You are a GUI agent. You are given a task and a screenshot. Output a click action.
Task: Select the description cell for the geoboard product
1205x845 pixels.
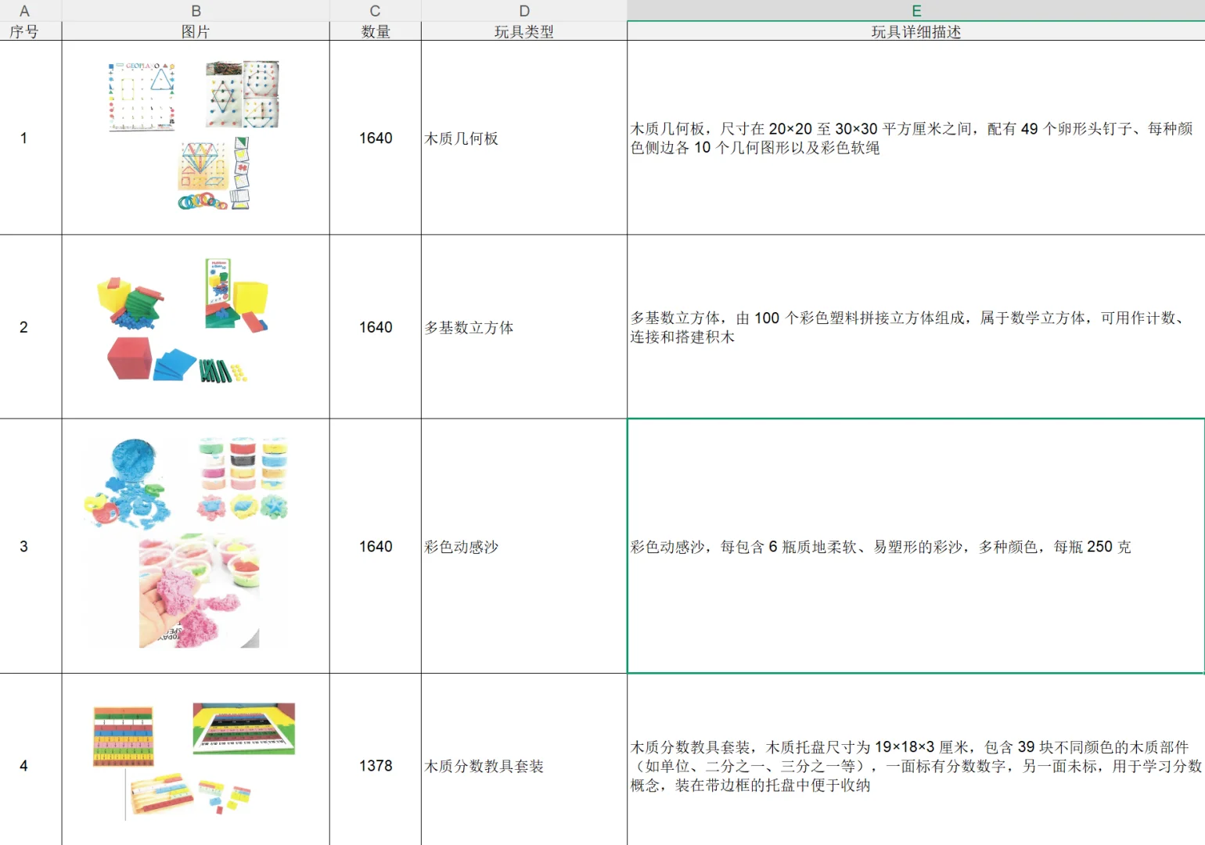[915, 138]
